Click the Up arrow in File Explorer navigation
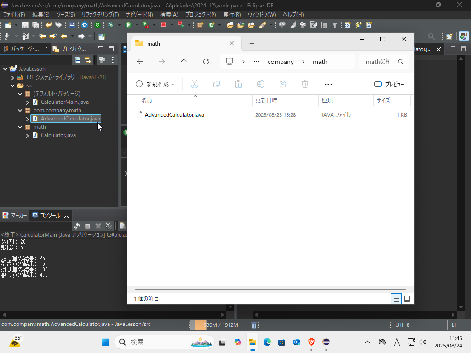 pos(184,62)
